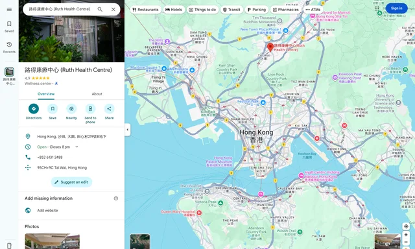Click The Mills map marker
The width and height of the screenshot is (415, 249).
tap(167, 41)
